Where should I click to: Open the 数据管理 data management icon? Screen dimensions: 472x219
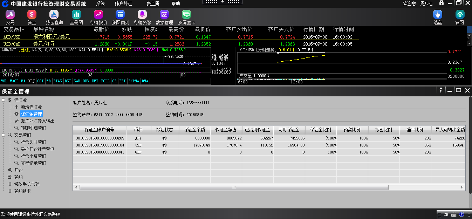(x=164, y=14)
